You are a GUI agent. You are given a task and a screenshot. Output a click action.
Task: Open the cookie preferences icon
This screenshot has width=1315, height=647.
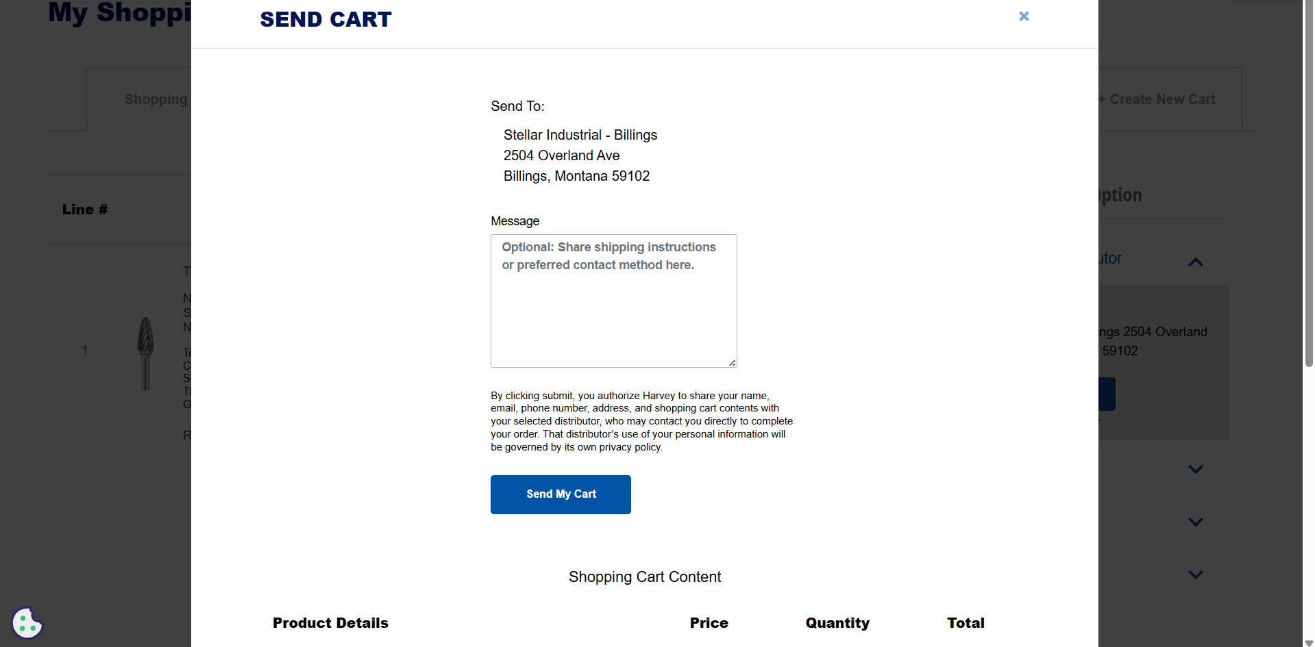coord(27,623)
